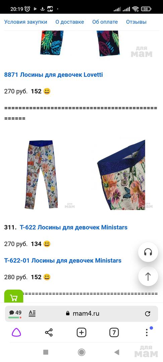Switch to the О доставке tab
The height and width of the screenshot is (362, 163).
[69, 22]
